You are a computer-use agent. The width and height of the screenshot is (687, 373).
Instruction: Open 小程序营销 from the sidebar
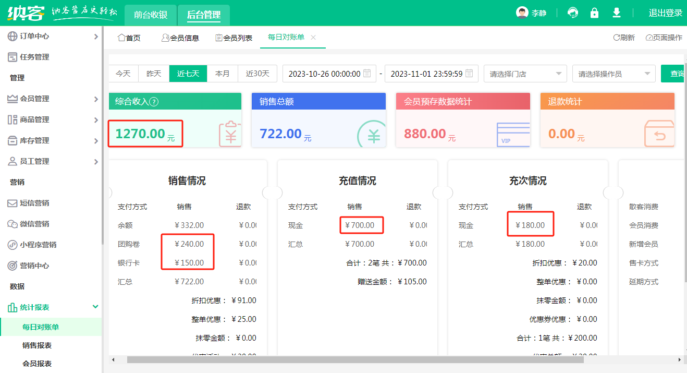(13, 244)
